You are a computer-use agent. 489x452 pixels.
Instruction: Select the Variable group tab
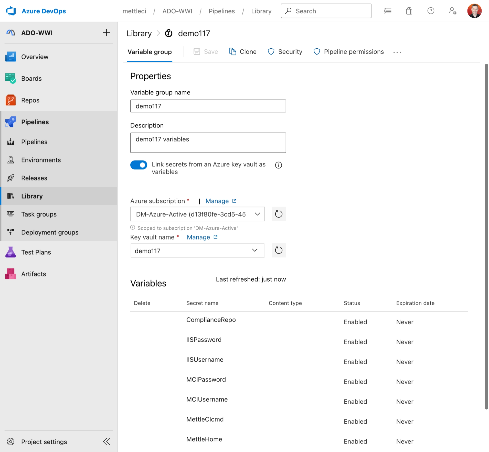150,52
